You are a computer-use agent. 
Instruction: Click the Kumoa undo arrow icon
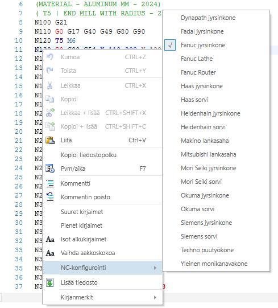50,57
